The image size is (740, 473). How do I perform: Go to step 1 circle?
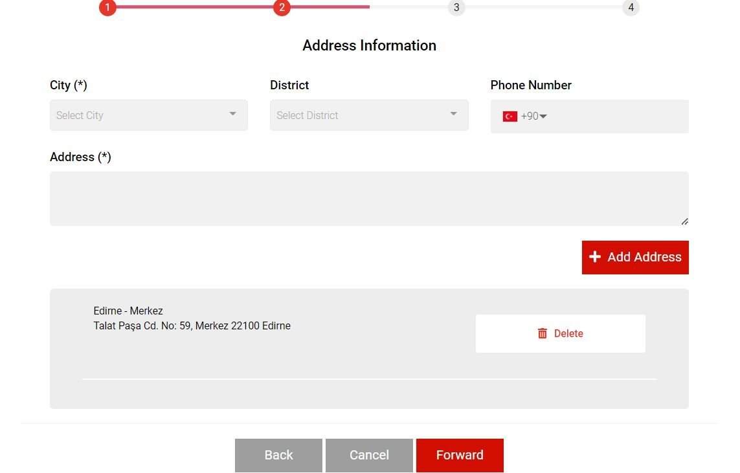pos(107,8)
